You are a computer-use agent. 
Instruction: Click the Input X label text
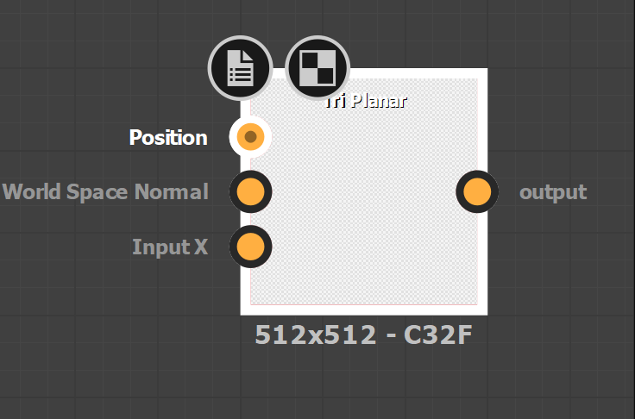170,247
